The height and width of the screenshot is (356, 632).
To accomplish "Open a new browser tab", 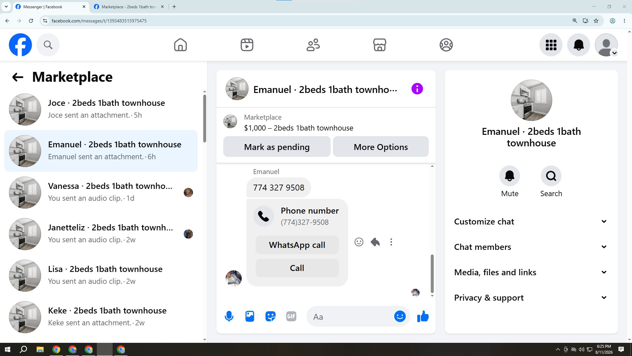I will 174,7.
